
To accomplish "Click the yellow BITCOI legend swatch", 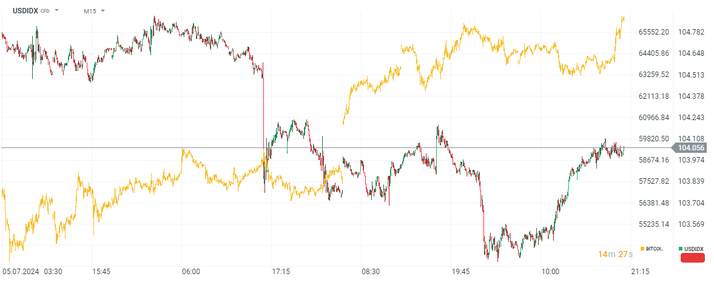I will tap(642, 249).
